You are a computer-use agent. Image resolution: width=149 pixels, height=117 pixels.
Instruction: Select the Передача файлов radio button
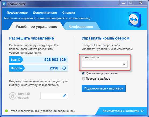coord(83,79)
